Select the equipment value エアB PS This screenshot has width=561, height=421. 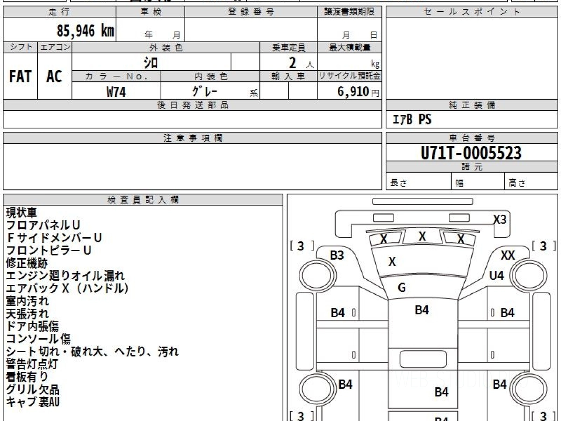click(412, 120)
